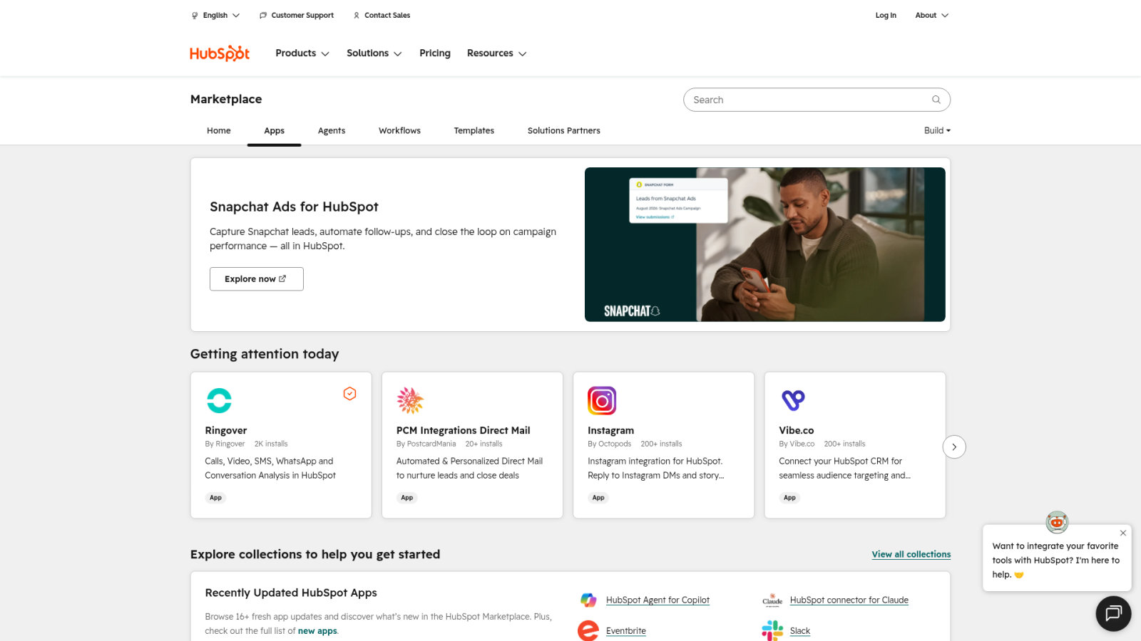1141x641 pixels.
Task: Switch to the Agents tab
Action: (x=332, y=131)
